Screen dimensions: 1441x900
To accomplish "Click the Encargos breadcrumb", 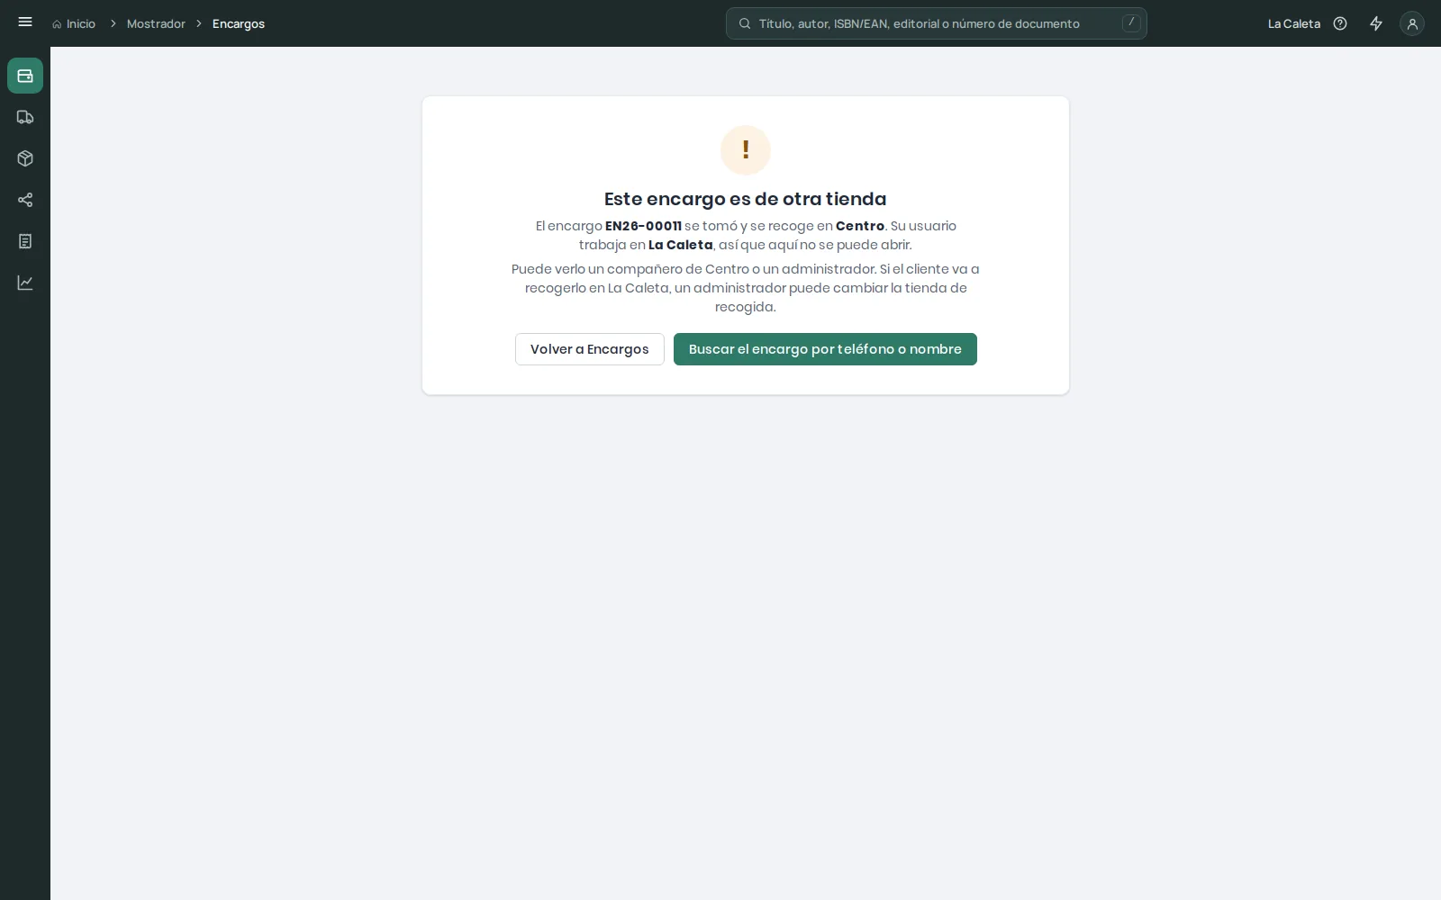I will tap(239, 23).
